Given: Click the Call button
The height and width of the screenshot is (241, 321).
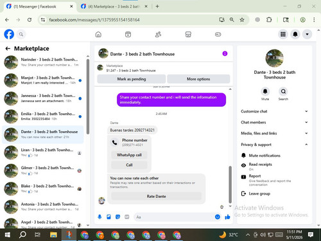Looking at the screenshot, I should tap(129, 165).
